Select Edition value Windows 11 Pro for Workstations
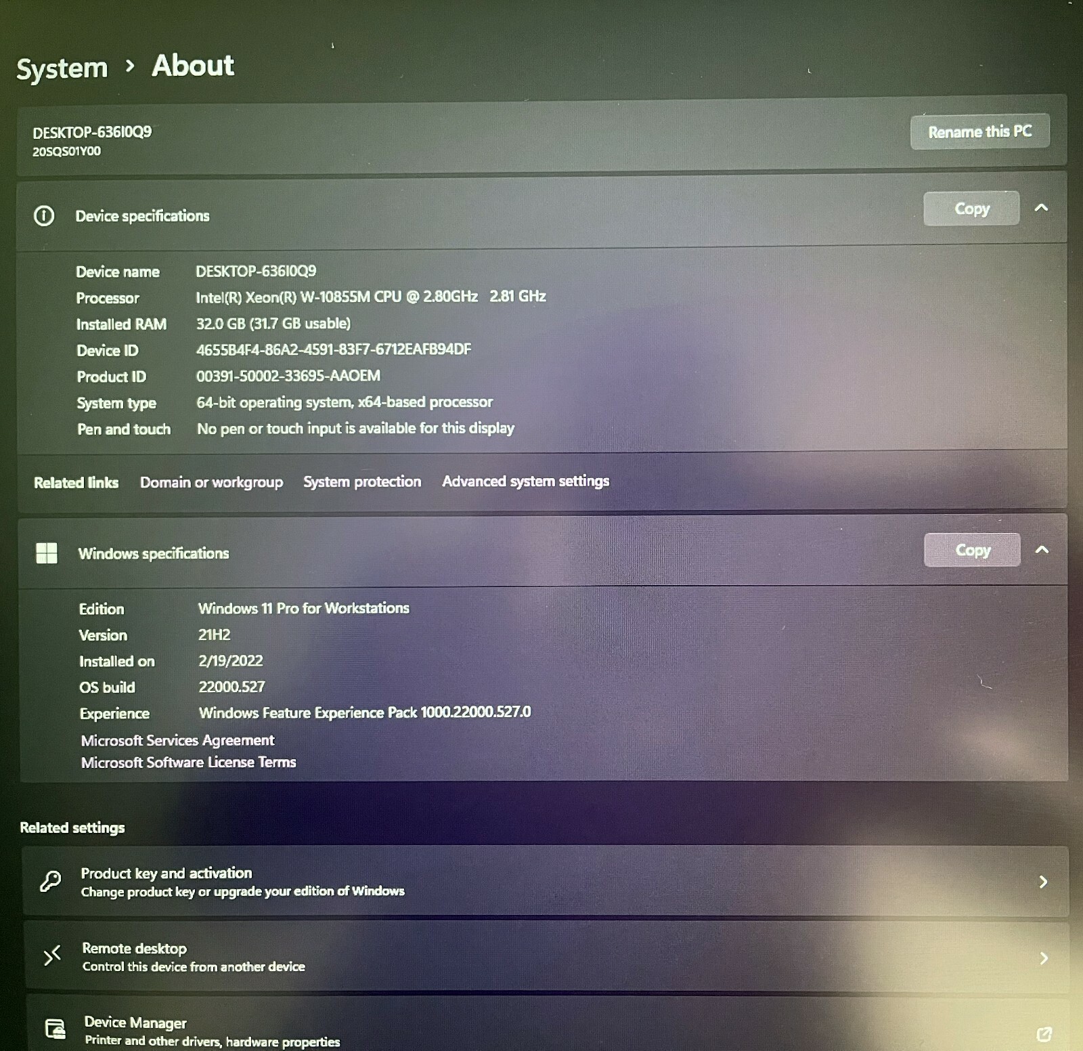Image resolution: width=1083 pixels, height=1051 pixels. 303,608
